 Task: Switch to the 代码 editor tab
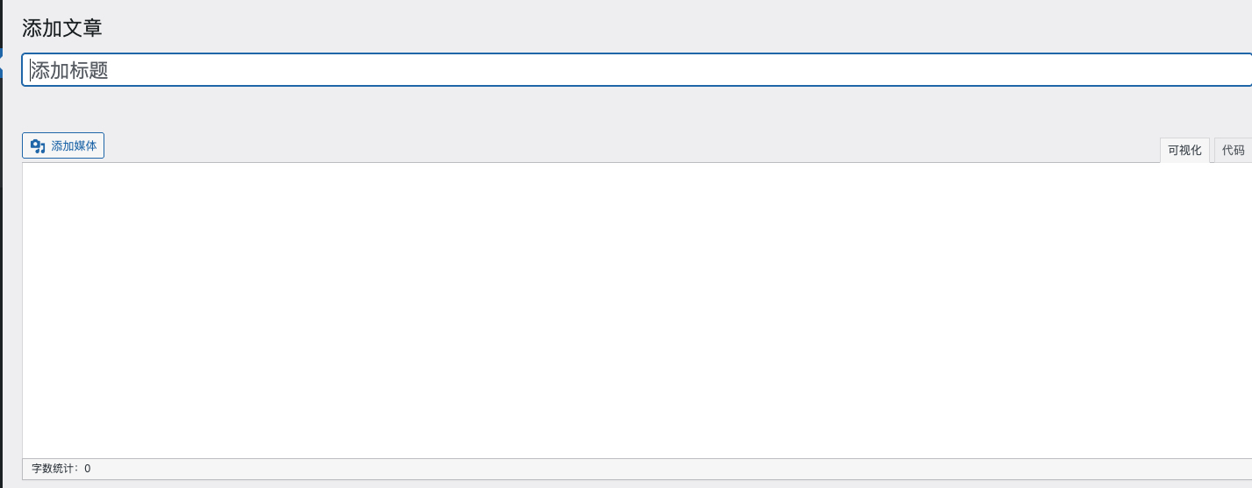[x=1233, y=151]
